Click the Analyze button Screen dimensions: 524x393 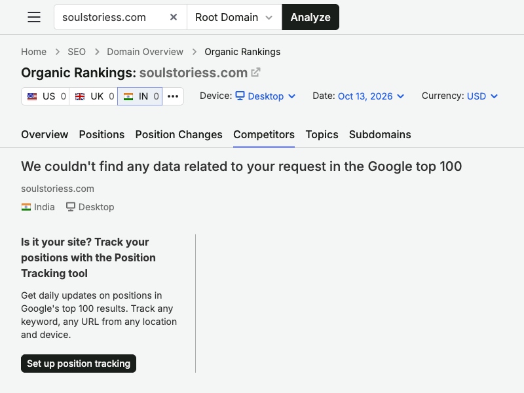pyautogui.click(x=310, y=17)
